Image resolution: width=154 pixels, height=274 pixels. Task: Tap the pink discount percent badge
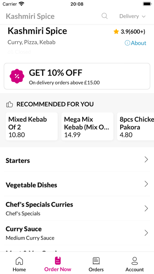click(17, 76)
